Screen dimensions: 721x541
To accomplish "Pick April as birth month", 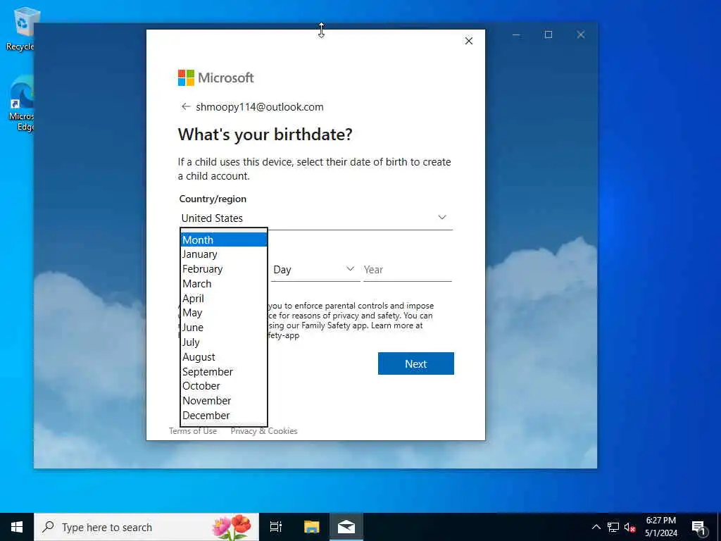I will [x=223, y=299].
